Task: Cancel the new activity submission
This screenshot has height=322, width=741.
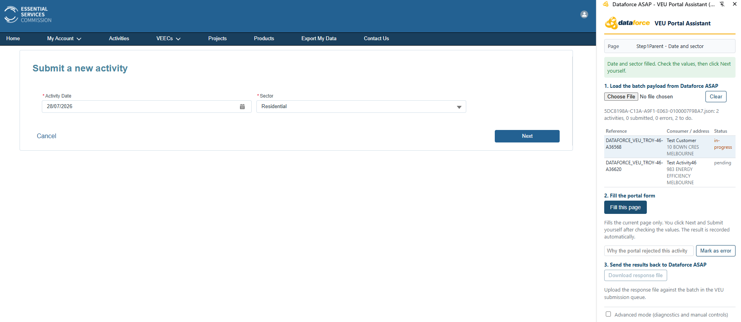Action: pyautogui.click(x=47, y=136)
